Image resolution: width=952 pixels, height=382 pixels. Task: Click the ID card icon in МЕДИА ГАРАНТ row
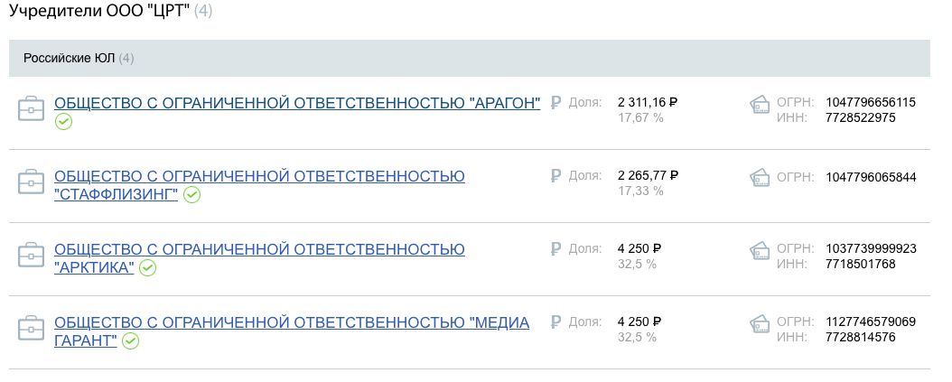coord(761,324)
